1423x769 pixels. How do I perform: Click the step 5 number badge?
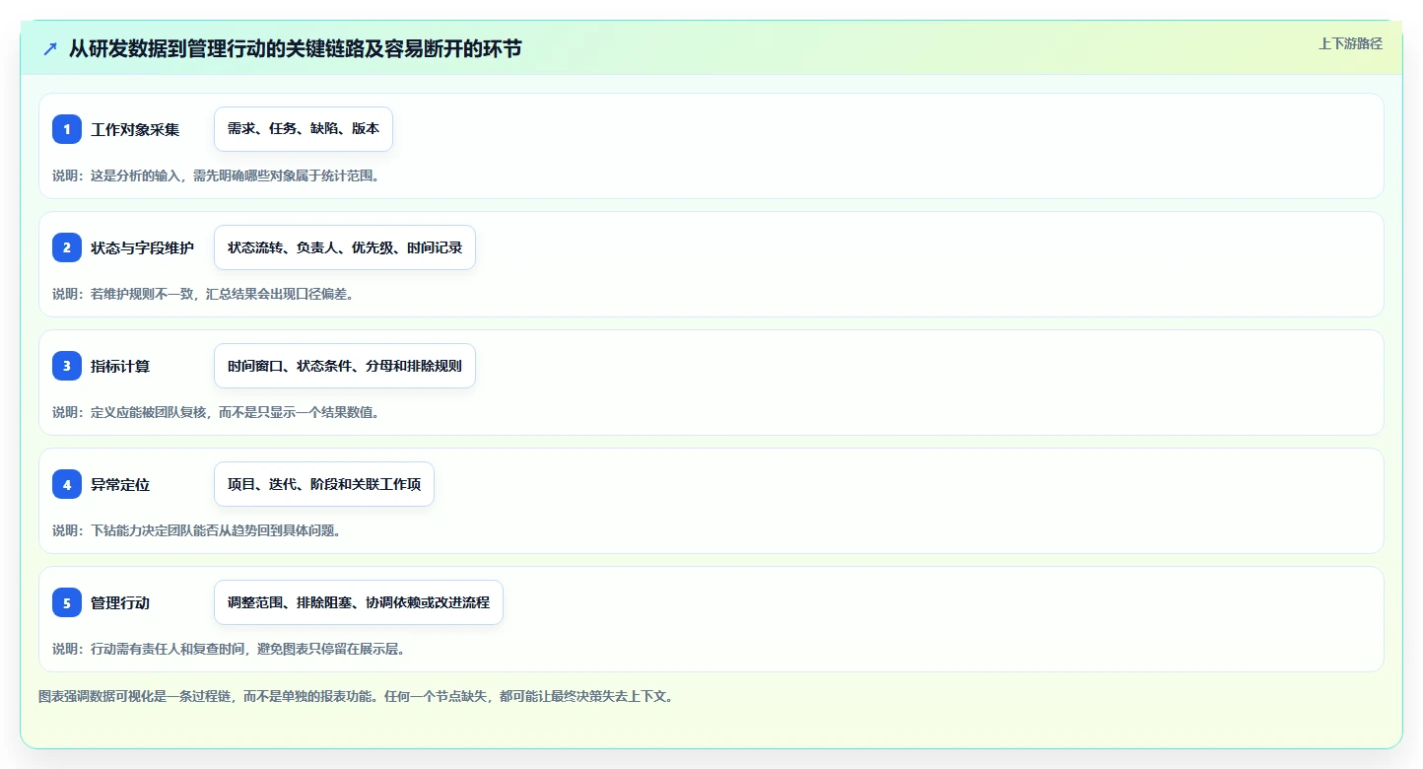tap(67, 602)
